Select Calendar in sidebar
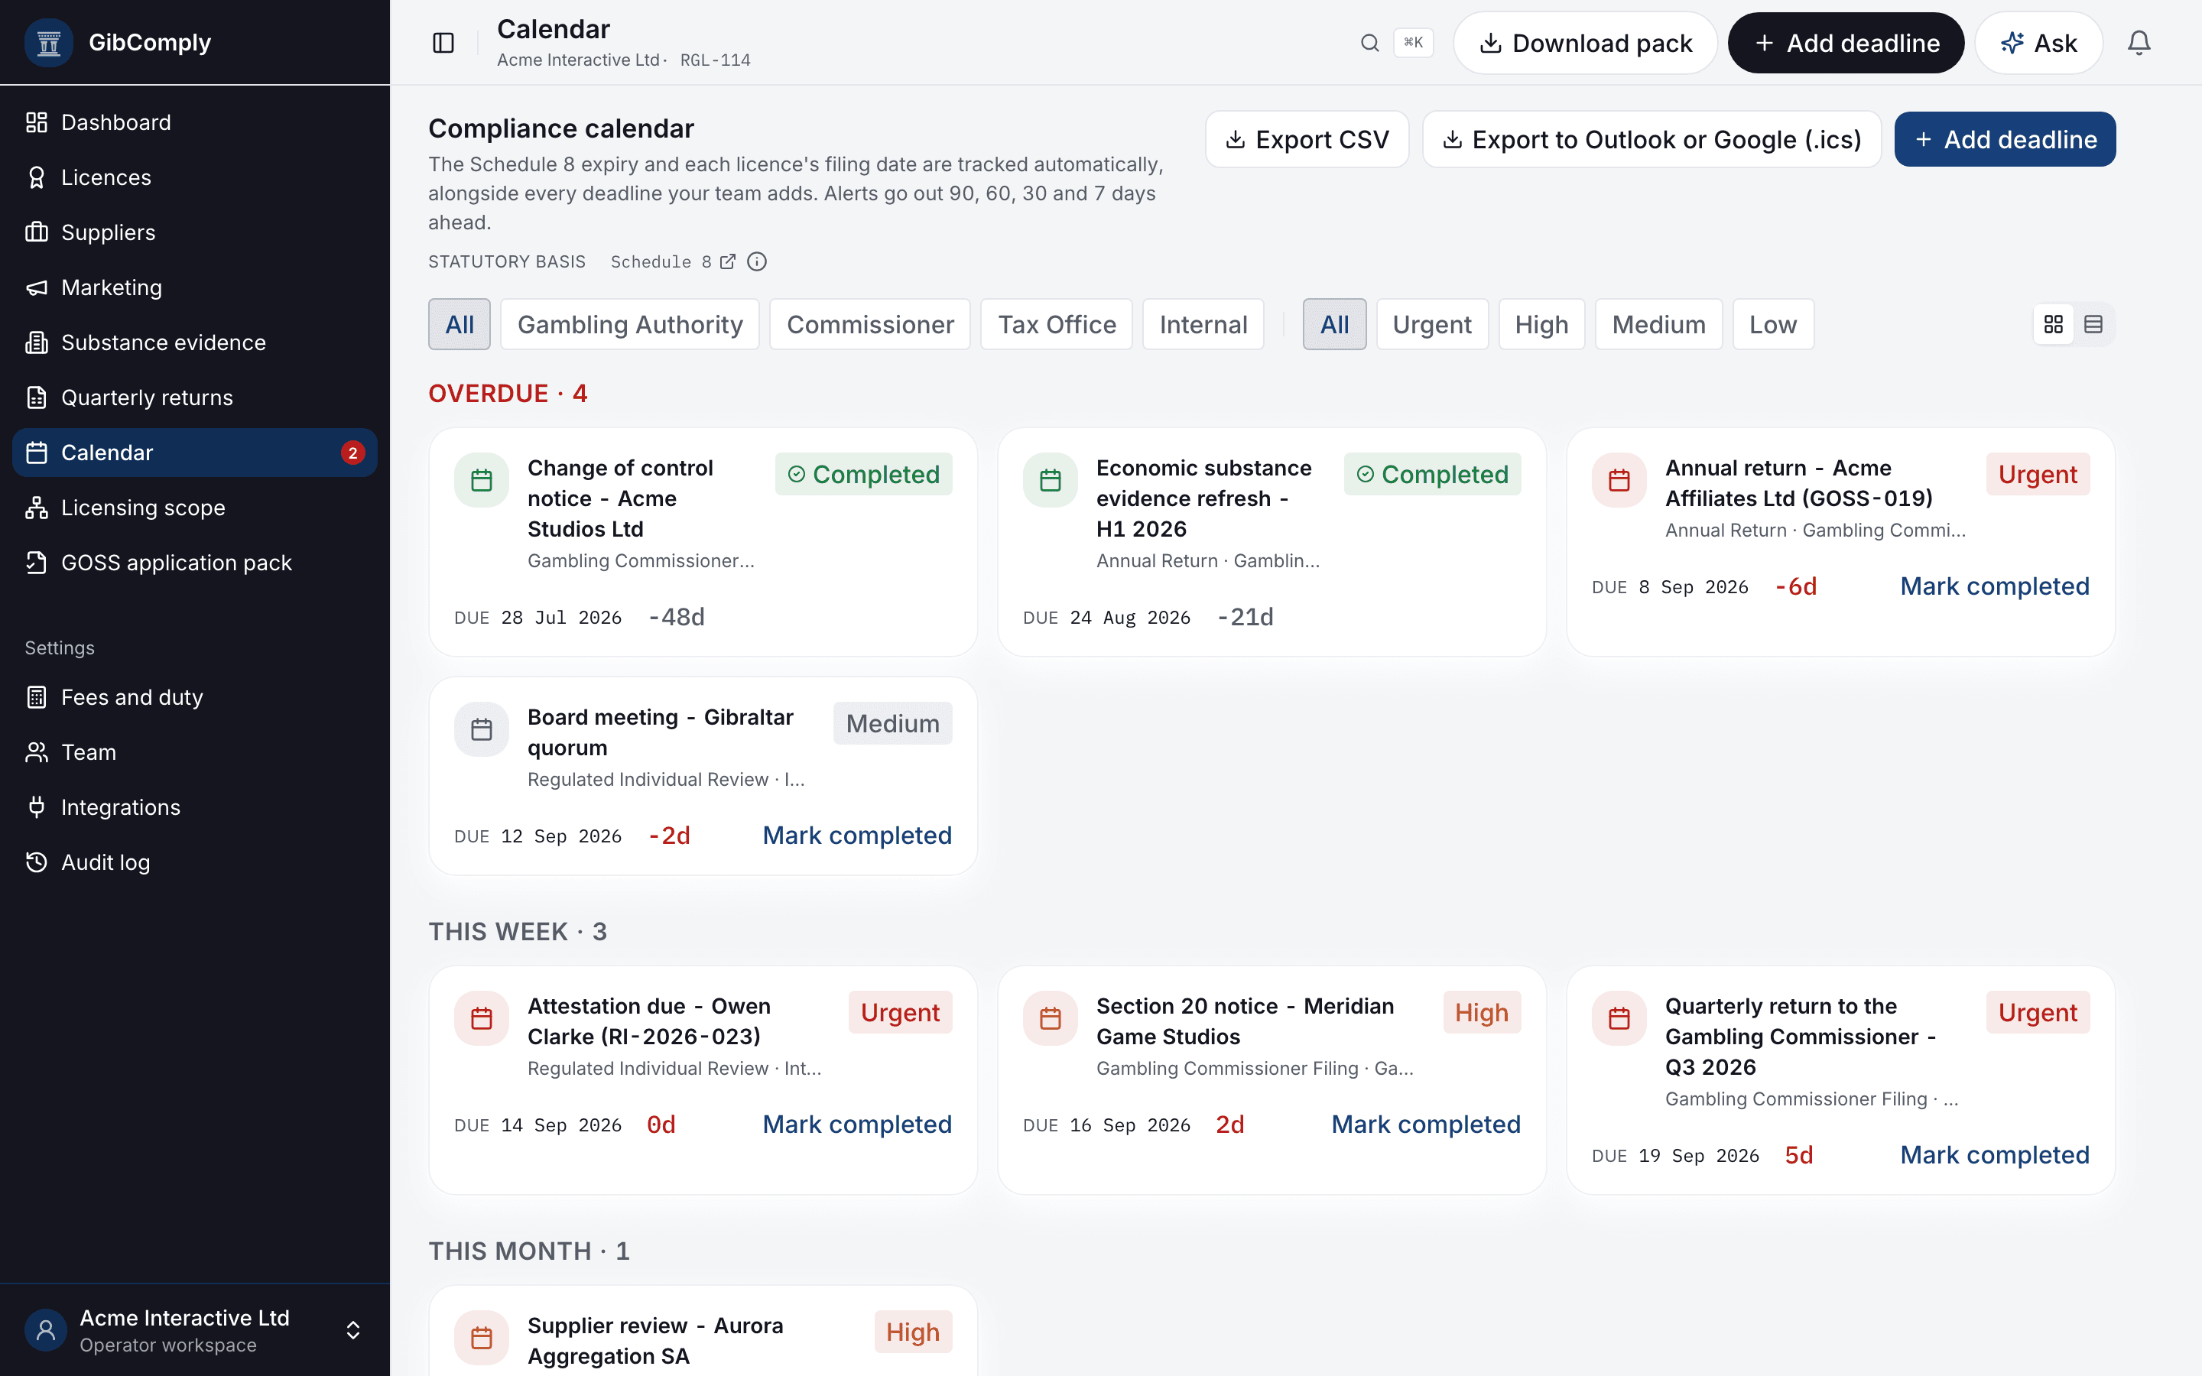 [x=195, y=453]
